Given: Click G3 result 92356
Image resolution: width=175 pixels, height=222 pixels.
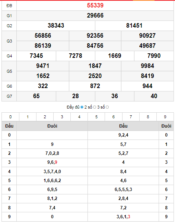Looking at the screenshot, I should (95, 36).
